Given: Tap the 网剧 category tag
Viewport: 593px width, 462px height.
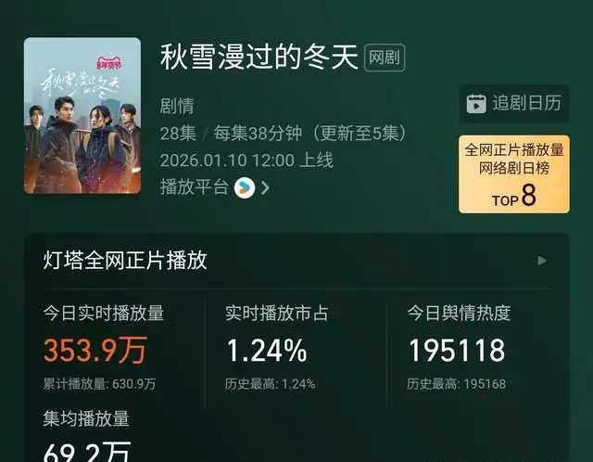Looking at the screenshot, I should (x=385, y=58).
